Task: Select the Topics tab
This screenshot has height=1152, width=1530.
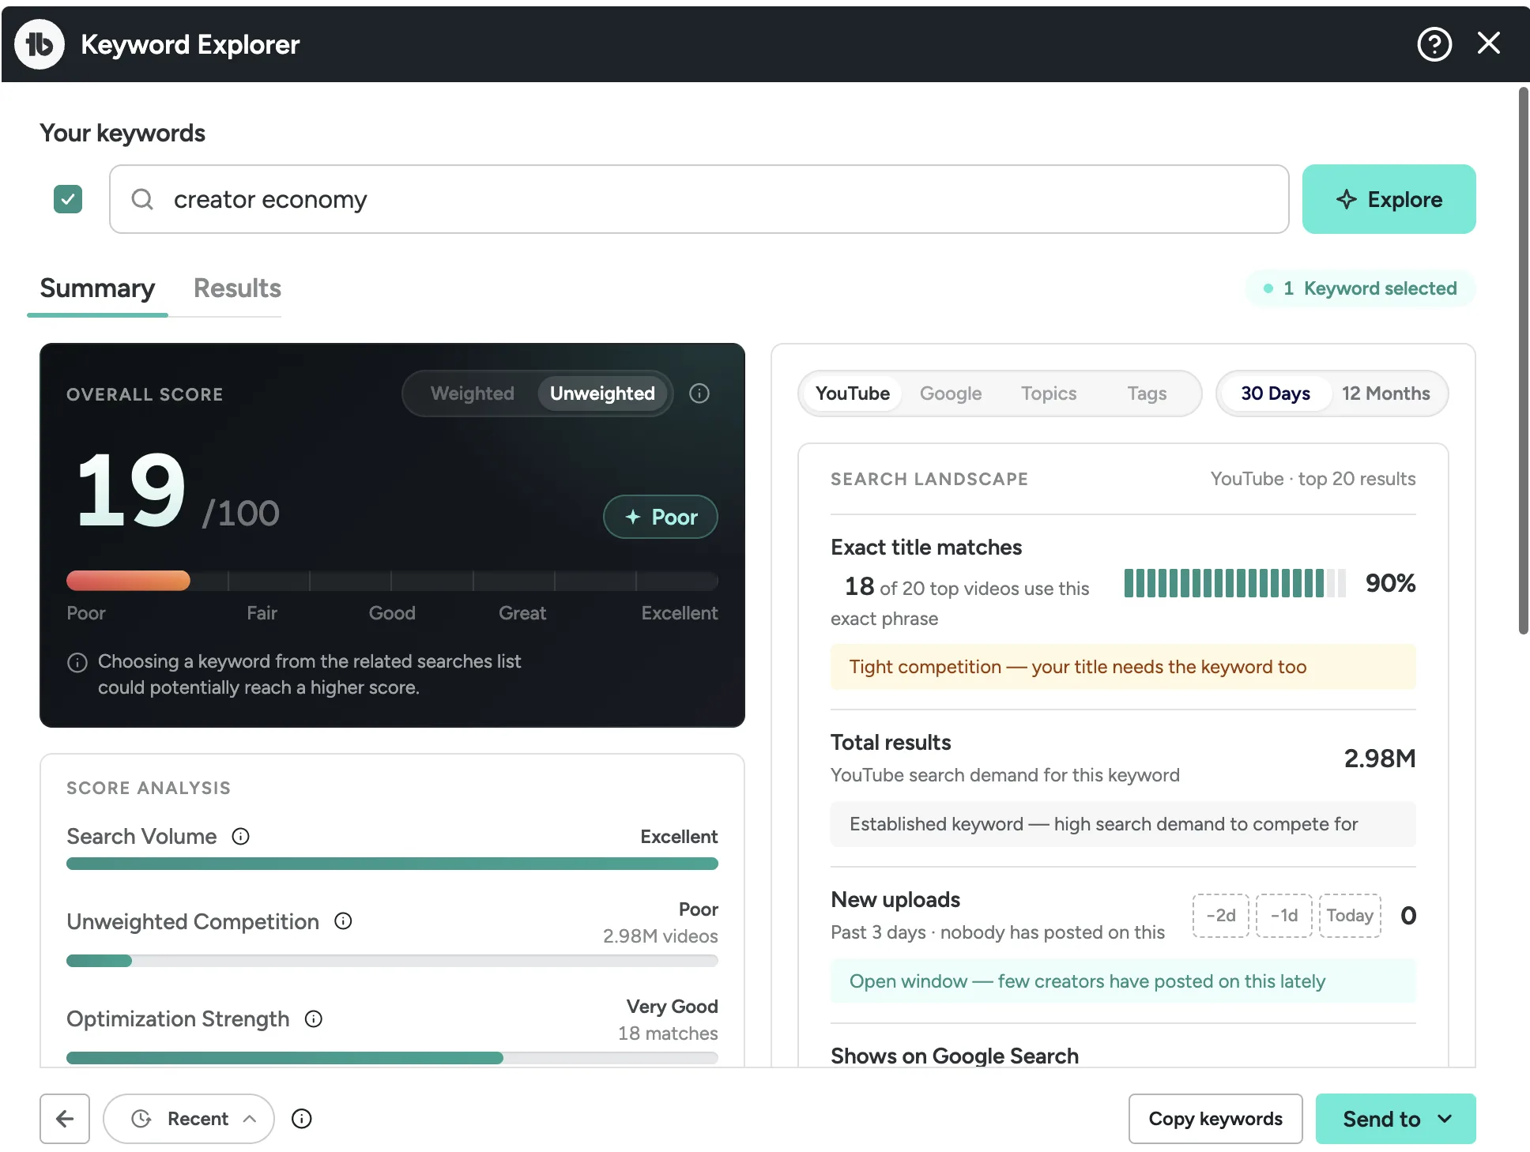Action: tap(1049, 393)
